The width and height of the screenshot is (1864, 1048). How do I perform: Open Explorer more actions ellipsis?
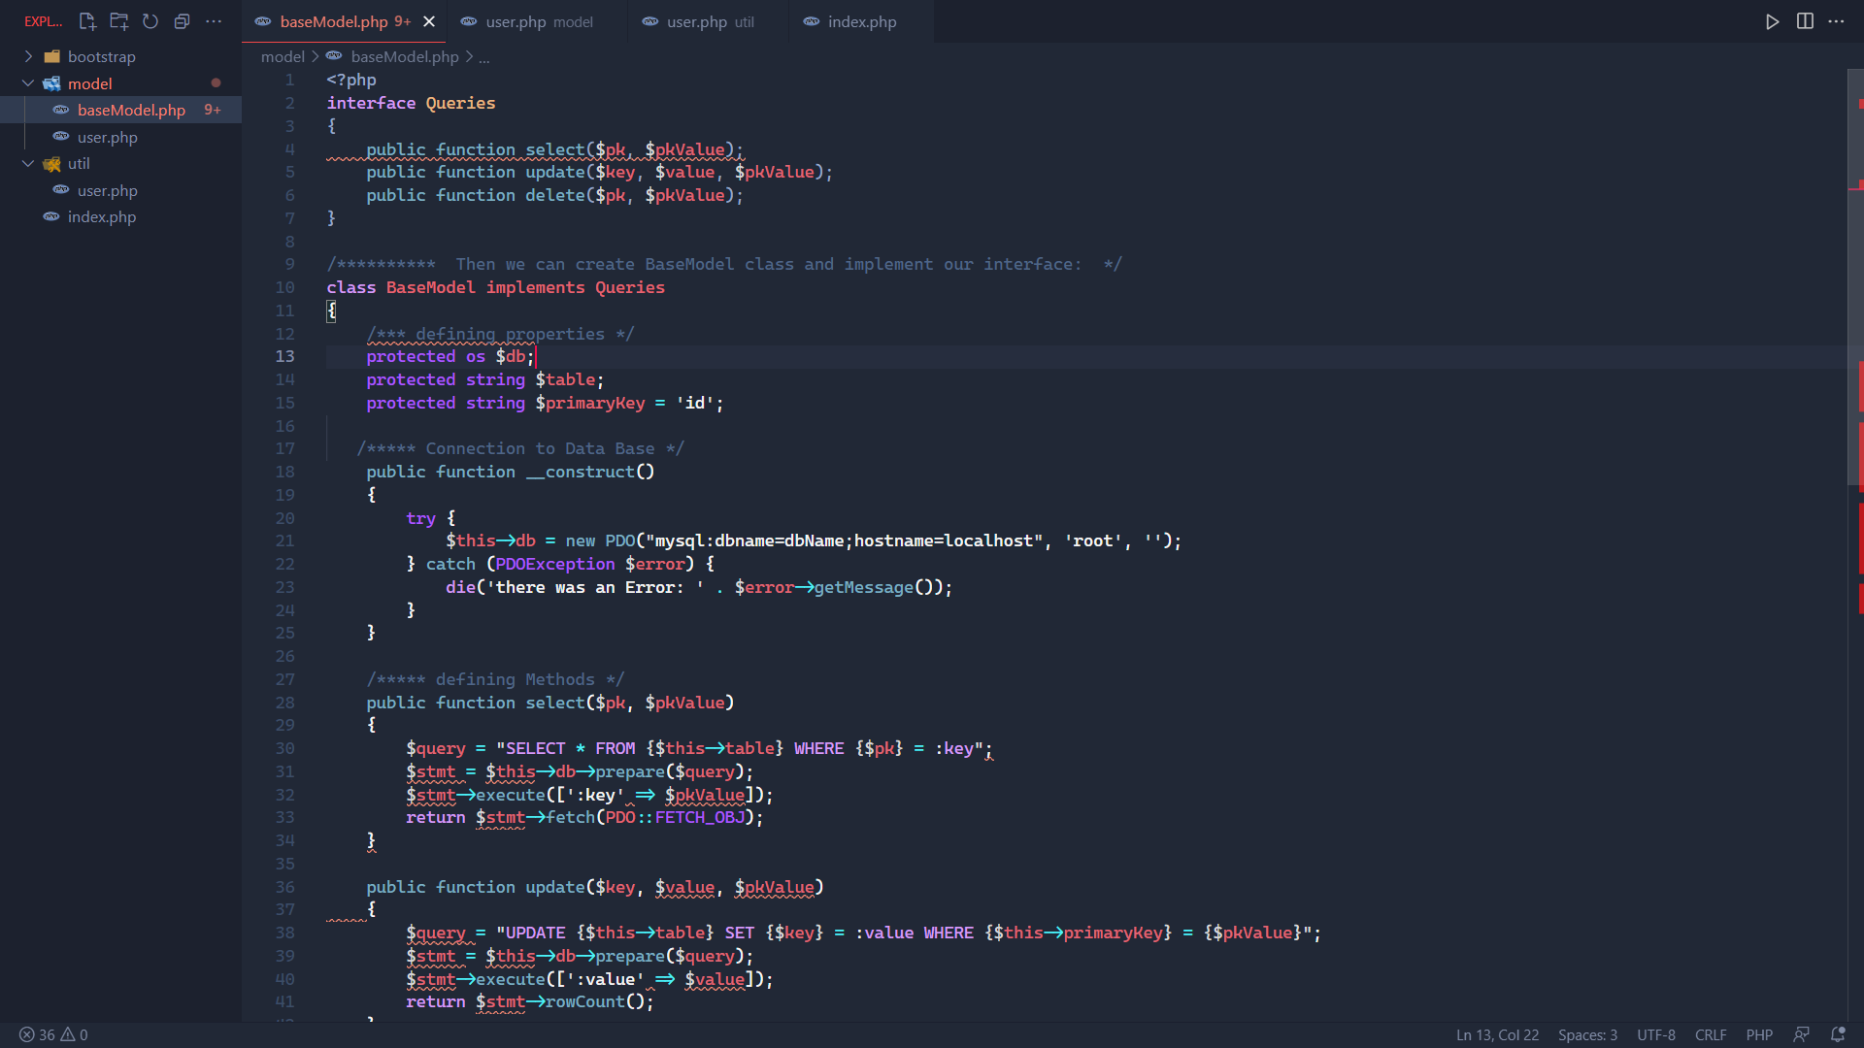(x=214, y=21)
